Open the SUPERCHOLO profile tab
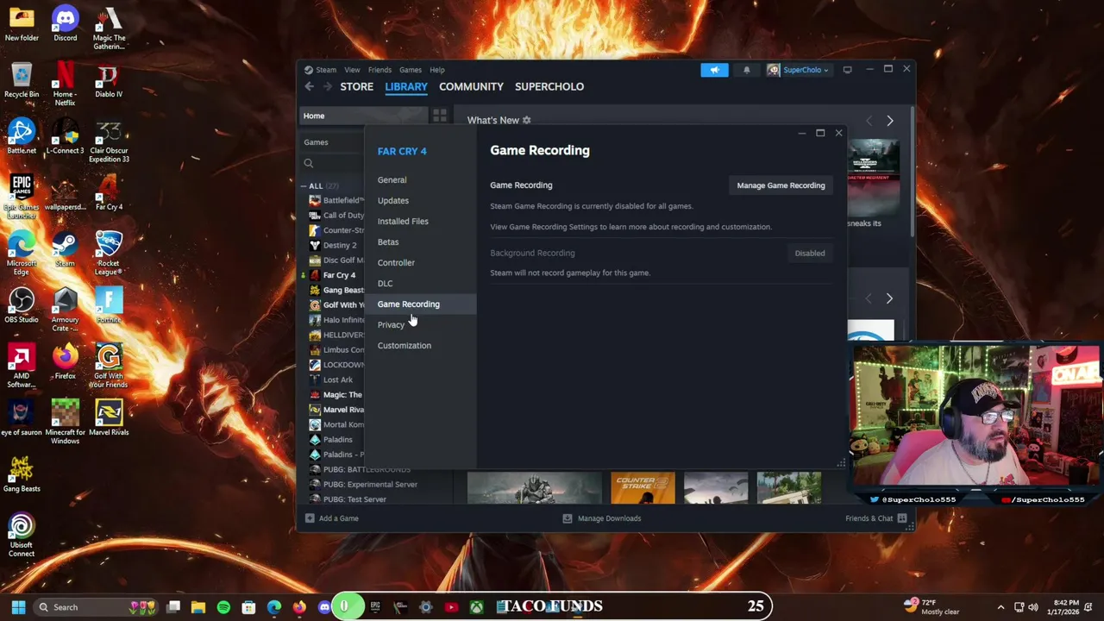The image size is (1104, 621). point(549,86)
